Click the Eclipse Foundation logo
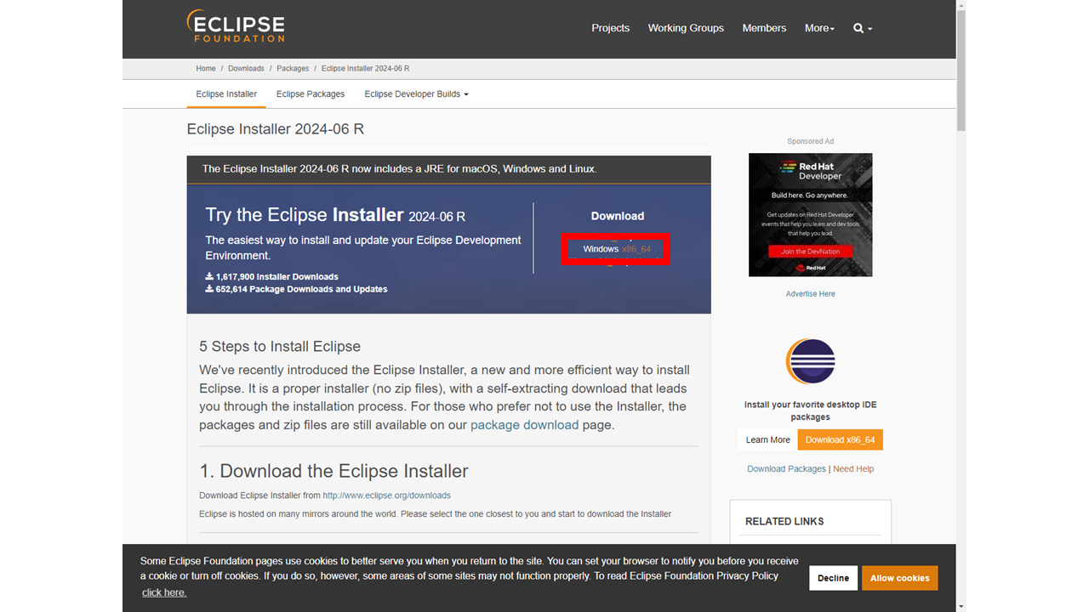This screenshot has height=612, width=1089. (x=236, y=26)
